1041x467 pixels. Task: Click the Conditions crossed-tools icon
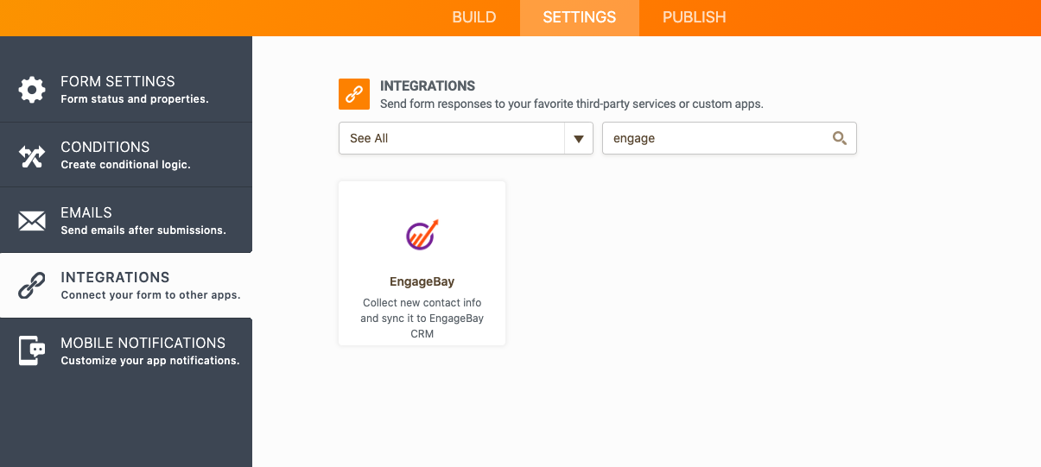point(32,155)
